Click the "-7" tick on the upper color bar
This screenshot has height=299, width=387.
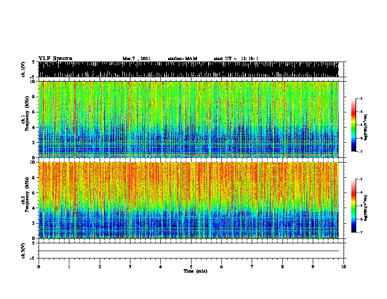(361, 151)
